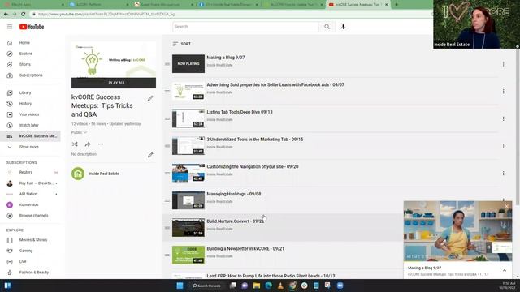Open Customizing the Navigation of your site video
The image size is (520, 292).
[253, 166]
